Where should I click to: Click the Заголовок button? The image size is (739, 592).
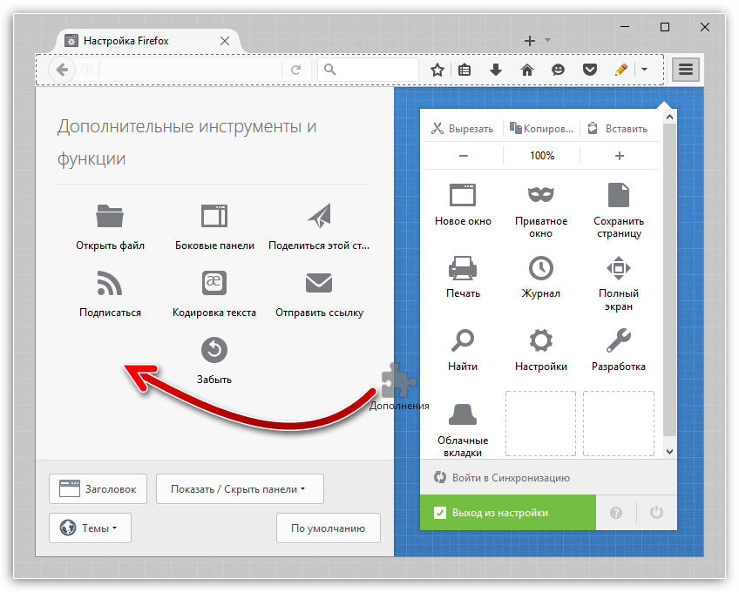[98, 489]
